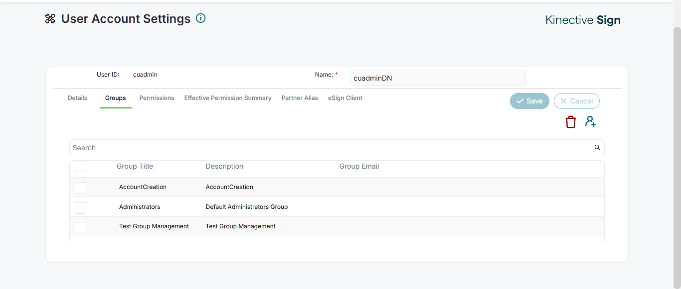Click the info icon beside User Account Settings
This screenshot has width=681, height=289.
tap(201, 18)
